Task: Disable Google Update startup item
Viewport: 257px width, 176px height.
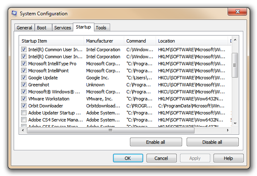Action: point(24,78)
